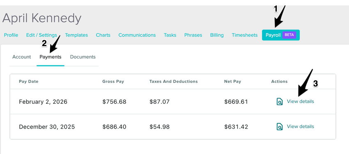Open the Edit / Settings tab
Viewport: 349px width, 154px height.
41,35
